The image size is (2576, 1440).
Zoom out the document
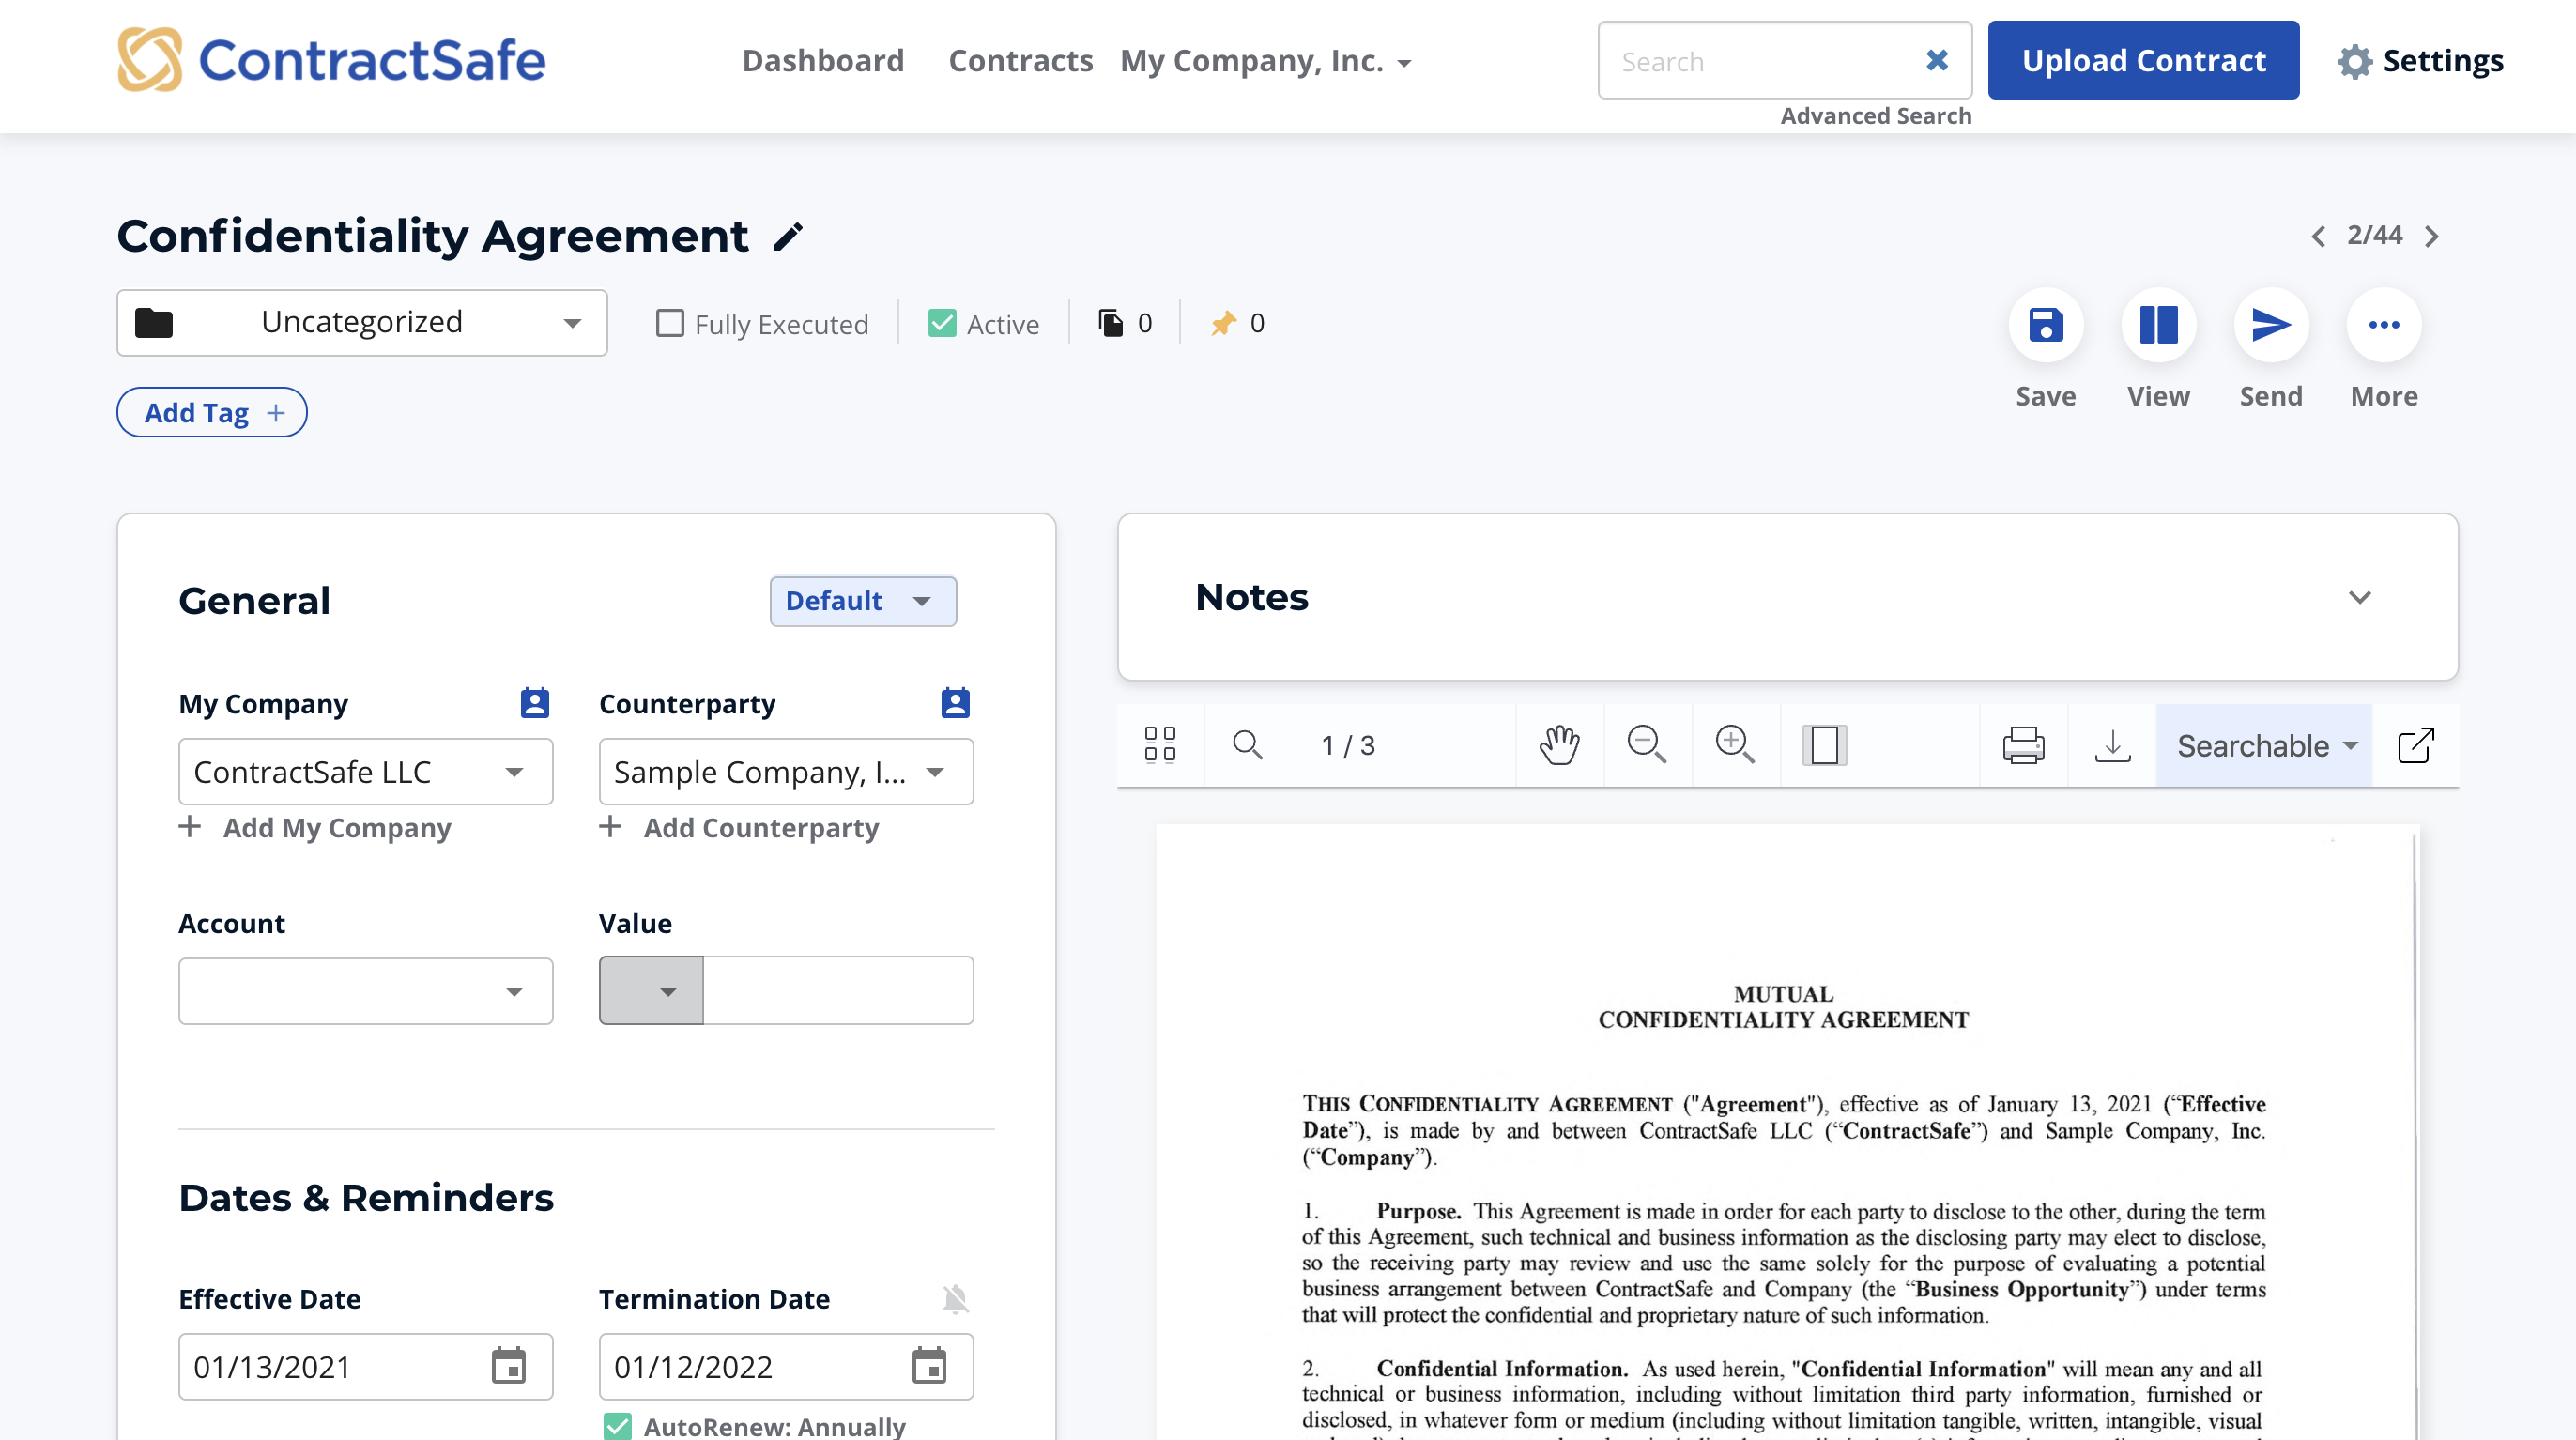[x=1646, y=745]
